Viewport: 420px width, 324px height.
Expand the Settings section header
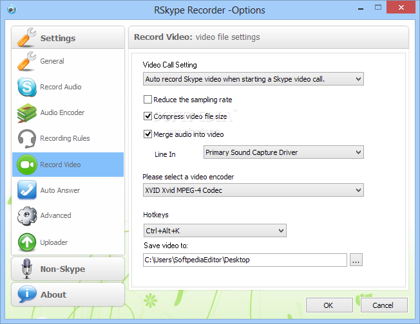[68, 37]
